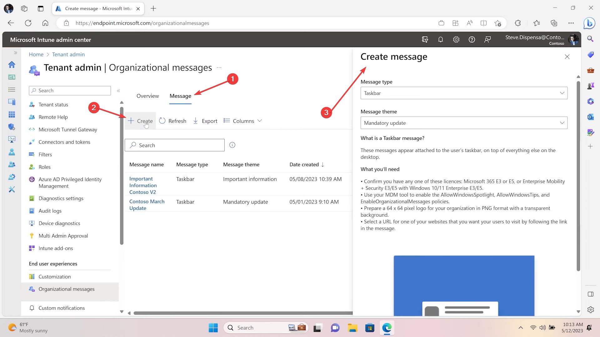Expand the Message theme dropdown

[x=464, y=123]
